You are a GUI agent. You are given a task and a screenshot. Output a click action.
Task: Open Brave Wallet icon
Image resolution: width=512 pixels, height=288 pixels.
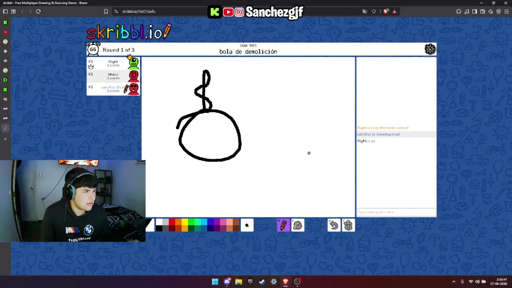(482, 11)
